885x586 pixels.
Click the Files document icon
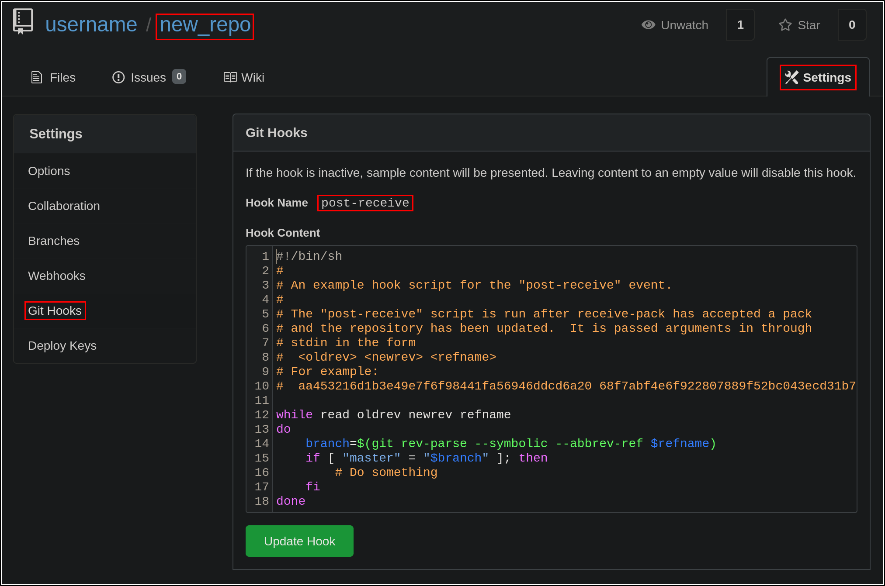coord(37,78)
